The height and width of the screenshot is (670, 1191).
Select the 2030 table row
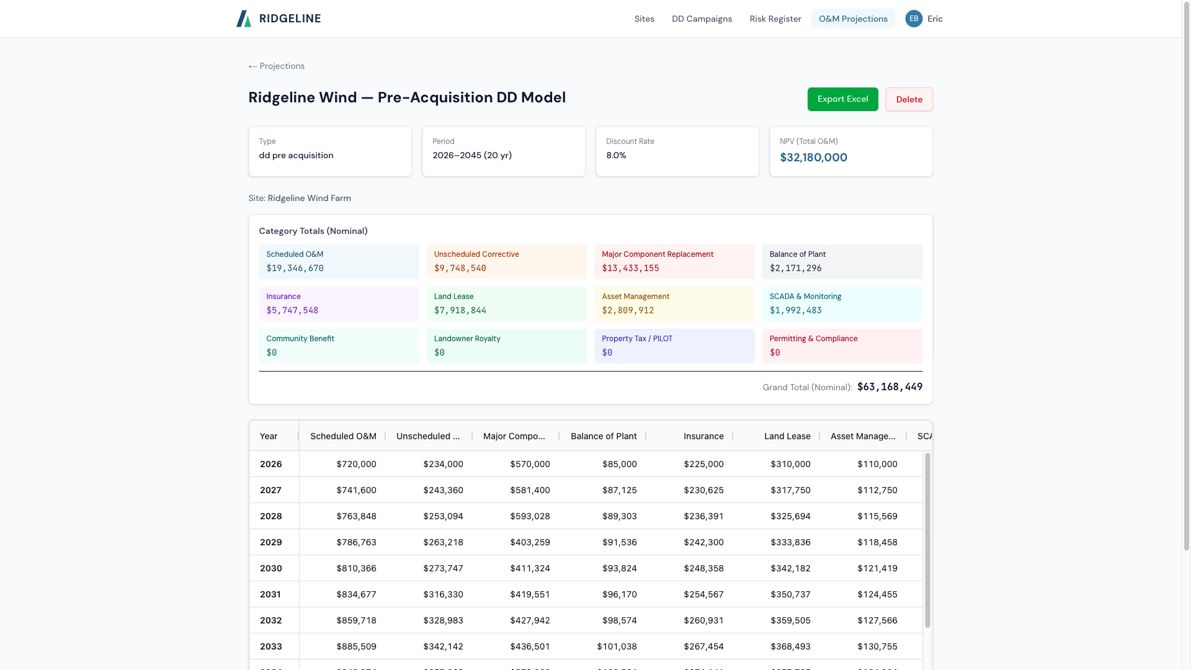(x=271, y=568)
